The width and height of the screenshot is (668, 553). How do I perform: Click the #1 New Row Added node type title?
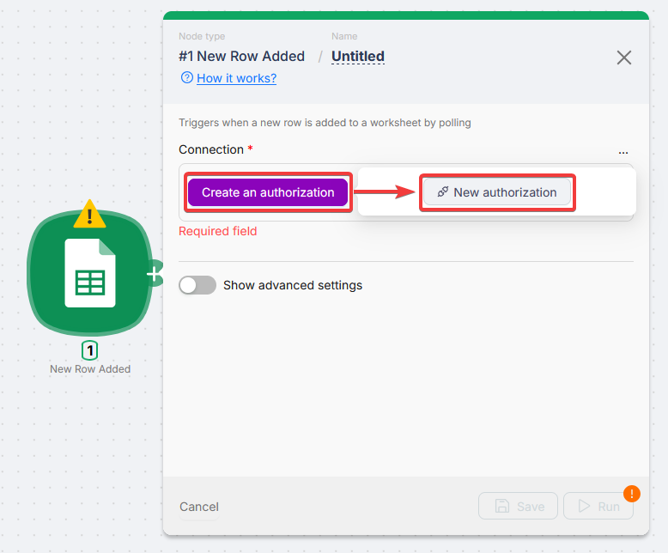[241, 57]
